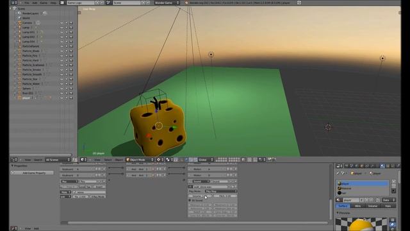This screenshot has width=410, height=231.
Task: Select the active Material properties tab icon
Action: pos(382,166)
